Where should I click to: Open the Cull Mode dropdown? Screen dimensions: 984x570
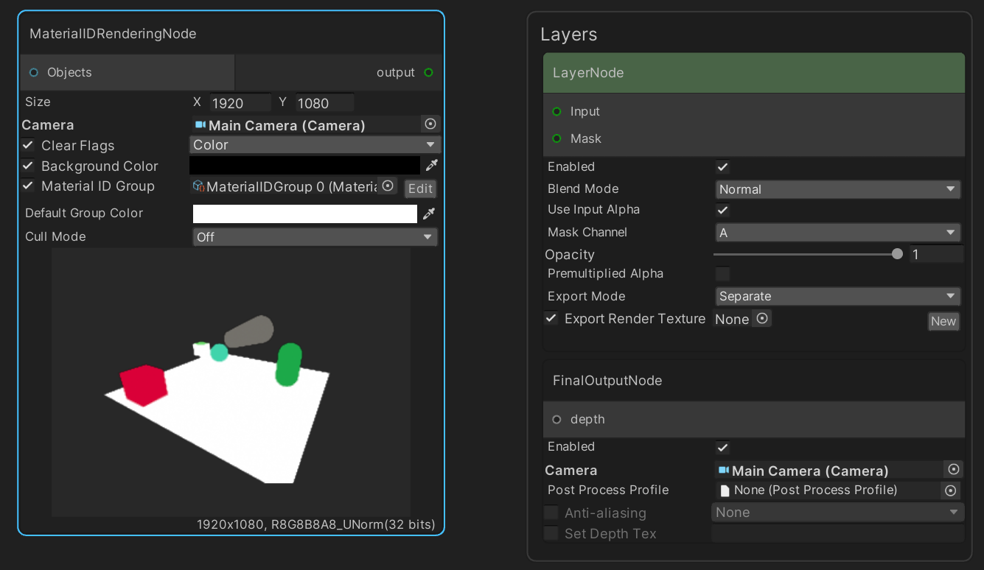click(x=315, y=237)
